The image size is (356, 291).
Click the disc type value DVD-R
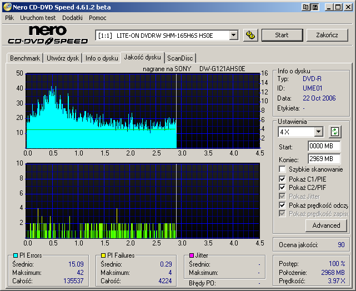click(x=312, y=79)
